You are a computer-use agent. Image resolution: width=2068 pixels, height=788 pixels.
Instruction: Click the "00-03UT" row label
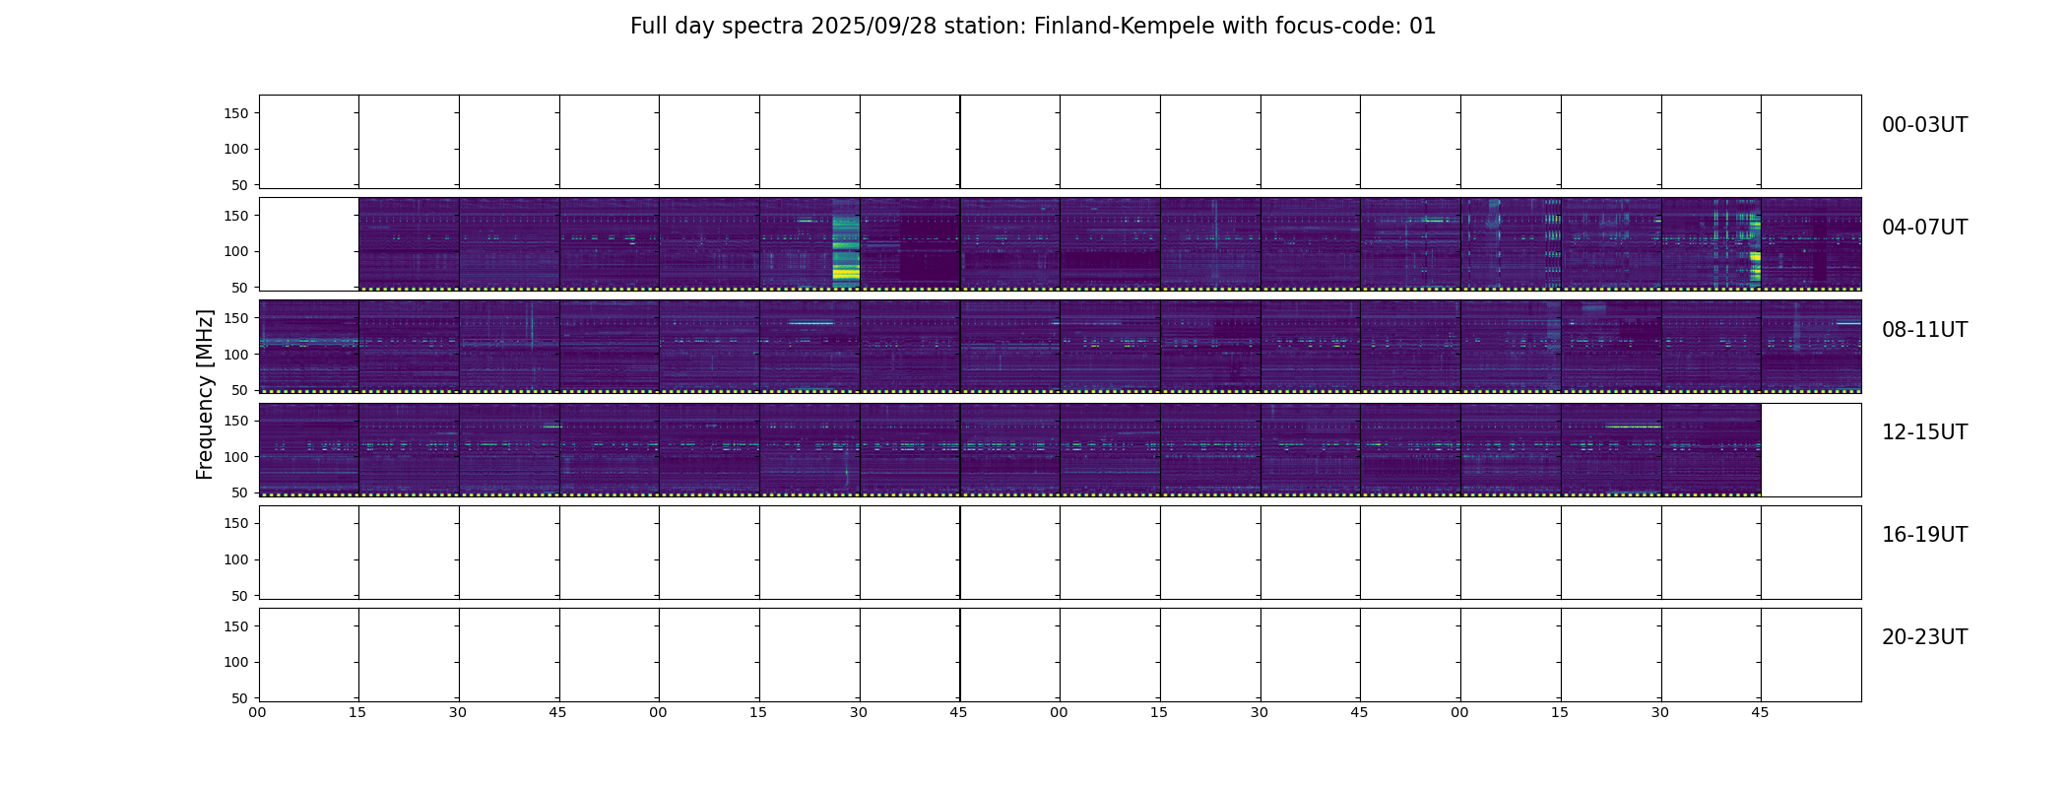pos(1924,125)
